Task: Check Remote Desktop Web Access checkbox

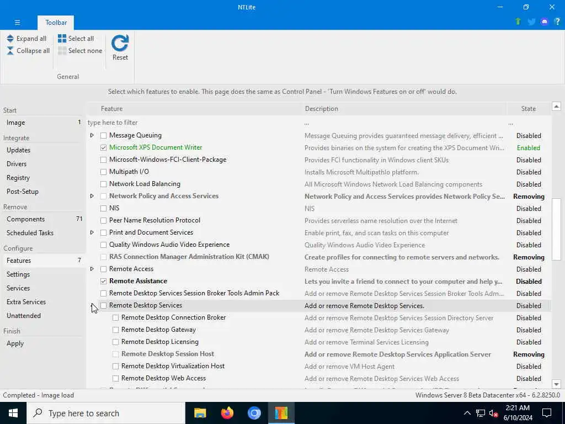Action: [116, 379]
